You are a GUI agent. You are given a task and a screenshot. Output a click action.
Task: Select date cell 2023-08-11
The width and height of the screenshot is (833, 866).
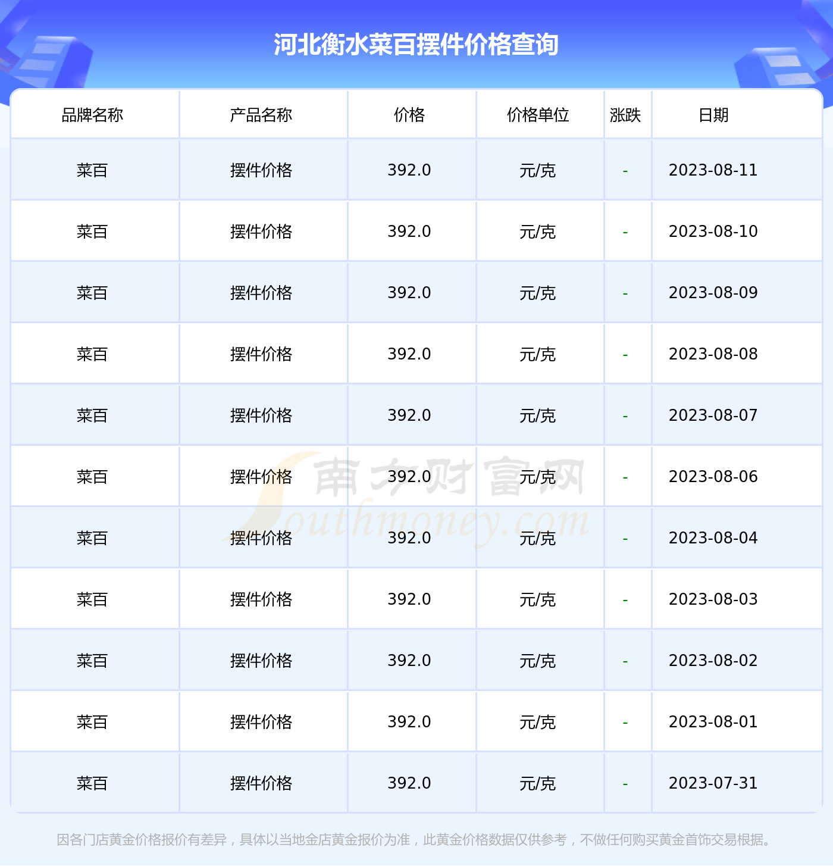point(713,170)
